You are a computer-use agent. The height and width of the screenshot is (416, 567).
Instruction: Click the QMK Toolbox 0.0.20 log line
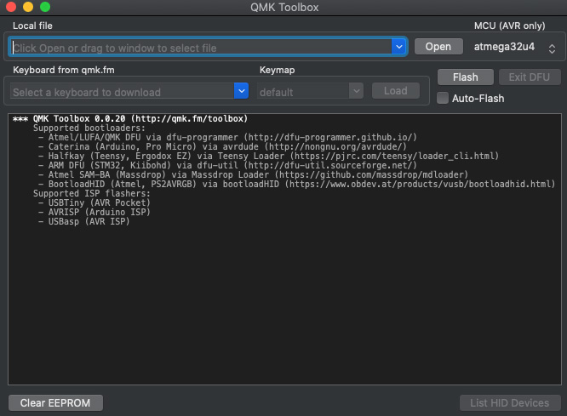[130, 118]
